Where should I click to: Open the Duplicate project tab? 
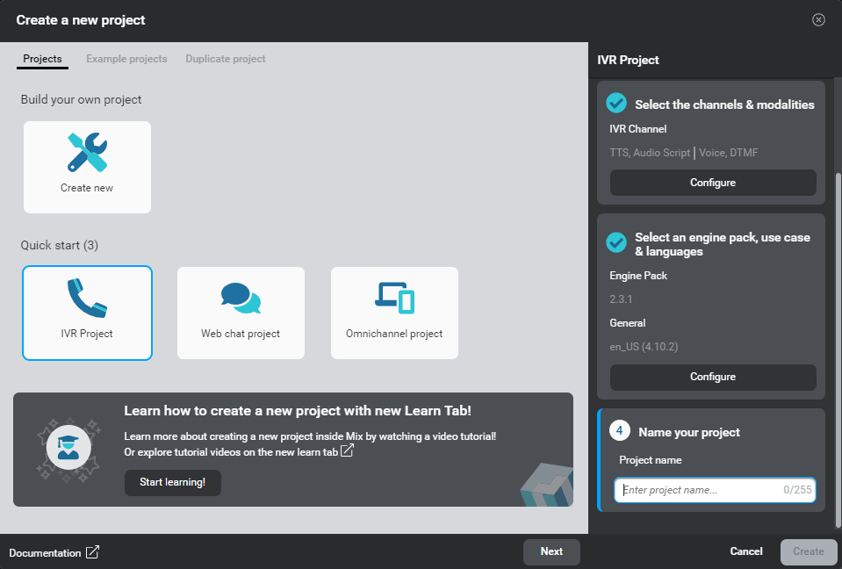pos(224,59)
